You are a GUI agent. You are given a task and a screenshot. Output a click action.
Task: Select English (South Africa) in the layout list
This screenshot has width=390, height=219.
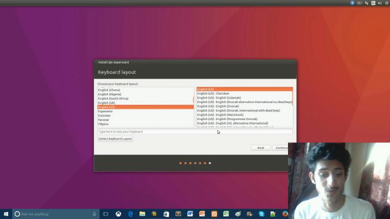point(145,99)
